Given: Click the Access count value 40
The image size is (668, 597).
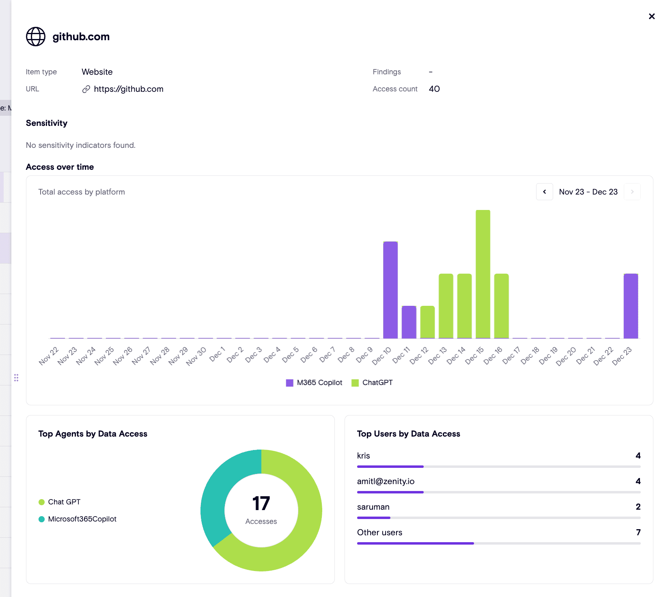Looking at the screenshot, I should pyautogui.click(x=434, y=89).
